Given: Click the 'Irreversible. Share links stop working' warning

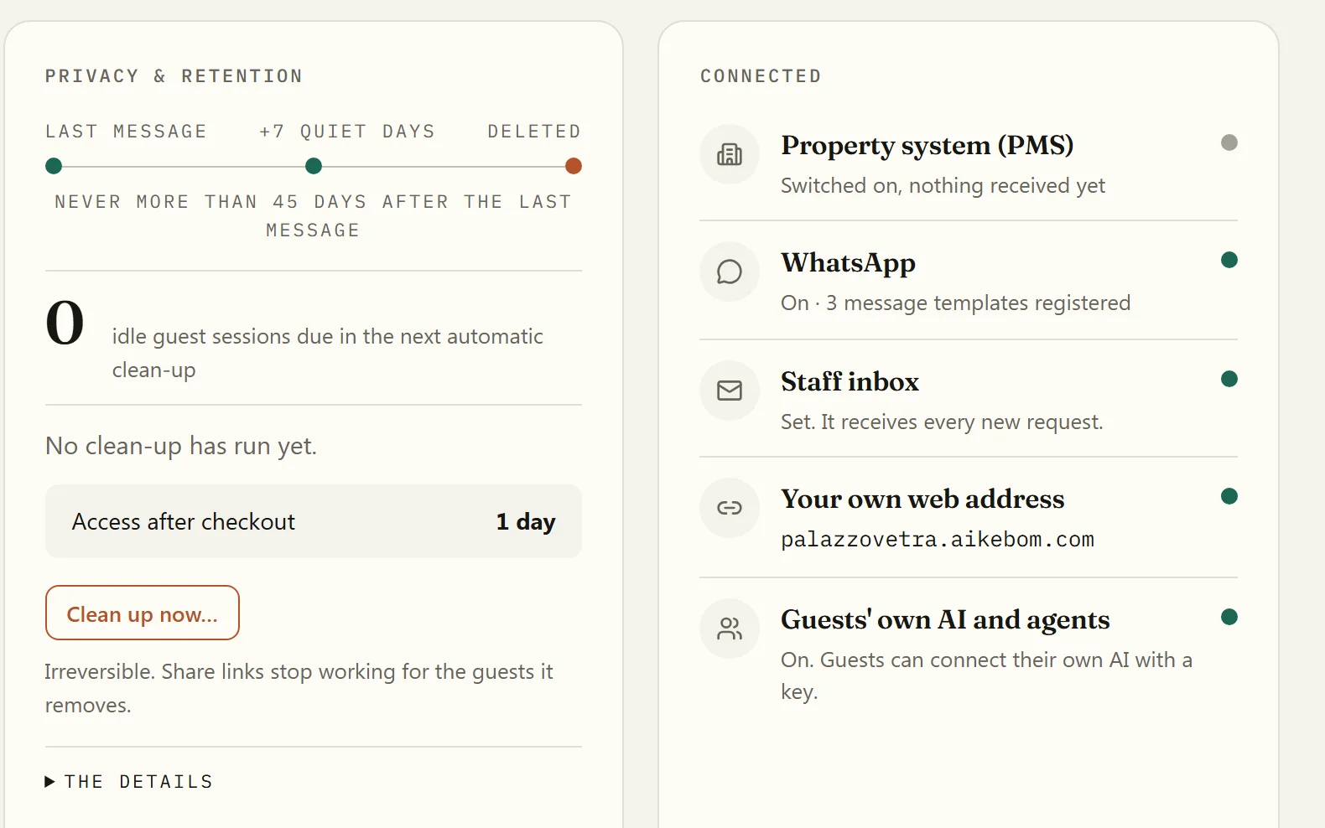Looking at the screenshot, I should coord(299,688).
